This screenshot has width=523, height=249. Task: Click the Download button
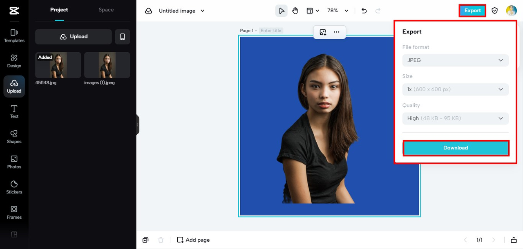tap(456, 148)
